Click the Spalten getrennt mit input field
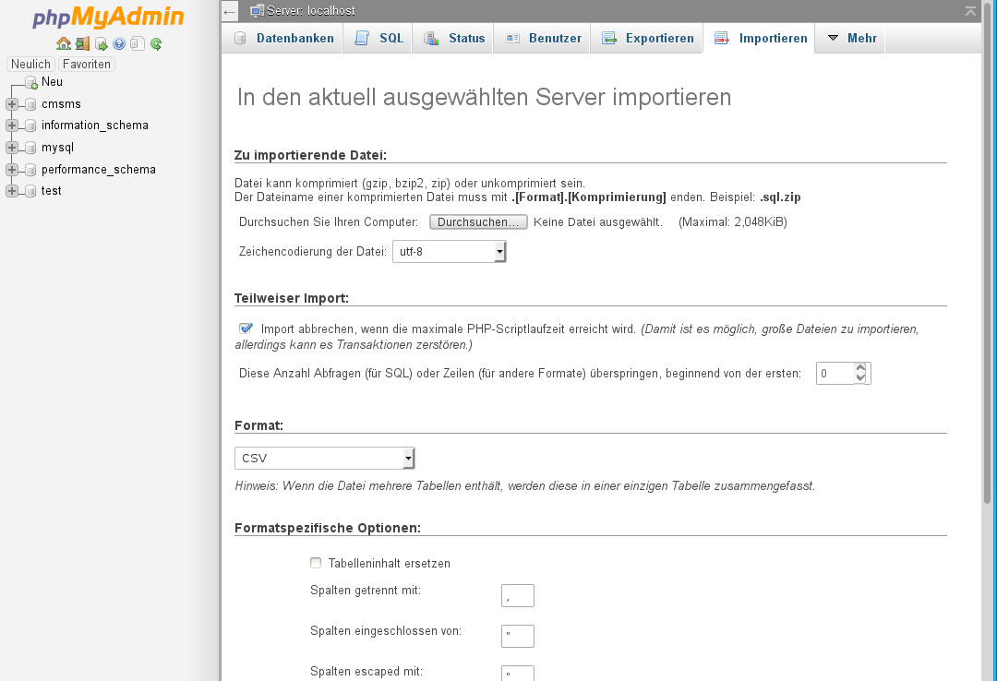 click(x=518, y=596)
